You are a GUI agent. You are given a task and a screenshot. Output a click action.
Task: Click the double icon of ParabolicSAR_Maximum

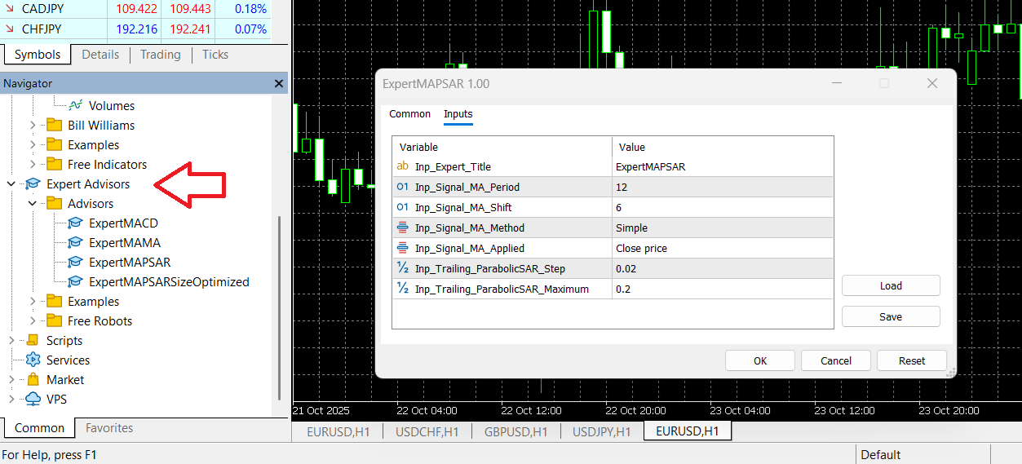pyautogui.click(x=402, y=289)
